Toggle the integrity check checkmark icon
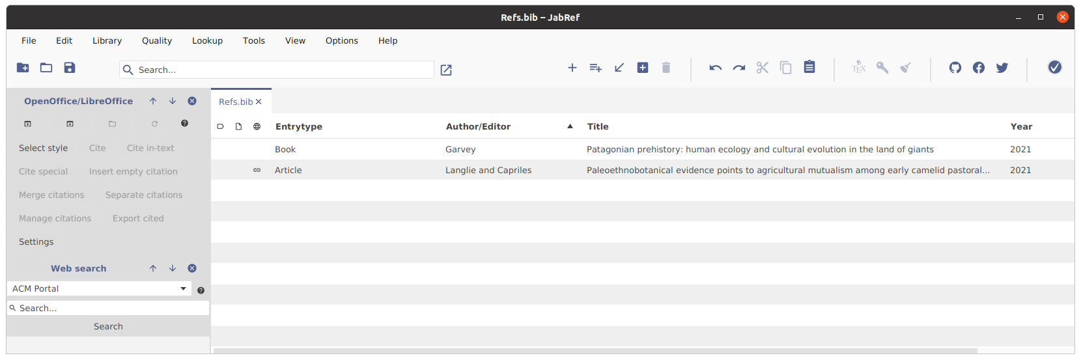This screenshot has height=360, width=1081. pos(1055,67)
